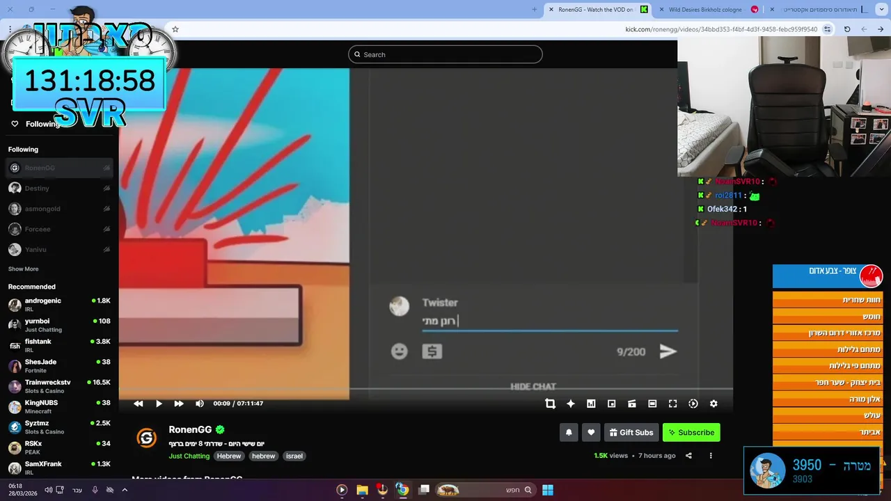Open Chrome from the taskbar
This screenshot has height=501, width=891.
pos(402,490)
